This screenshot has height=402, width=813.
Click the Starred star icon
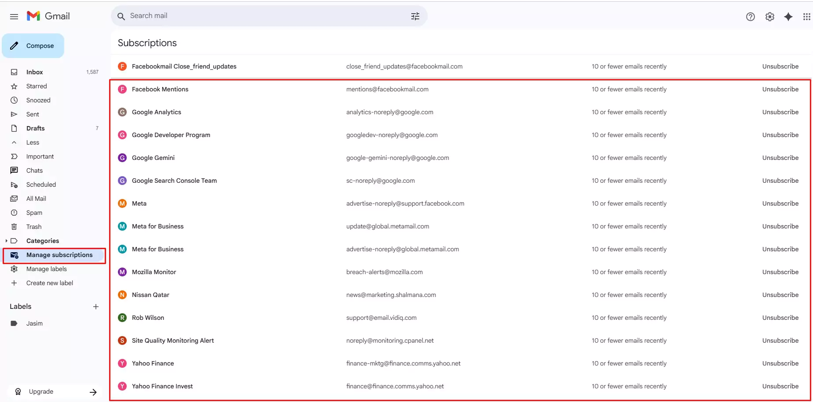tap(14, 86)
